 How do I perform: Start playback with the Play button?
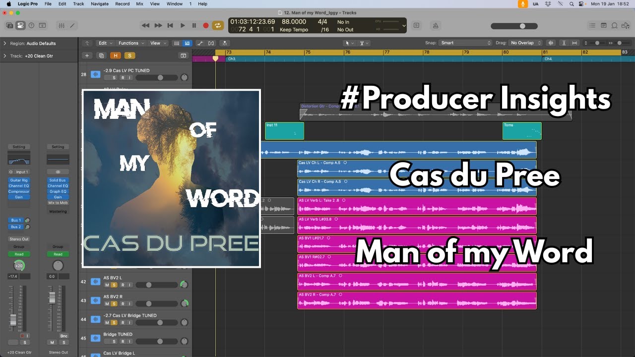[182, 25]
